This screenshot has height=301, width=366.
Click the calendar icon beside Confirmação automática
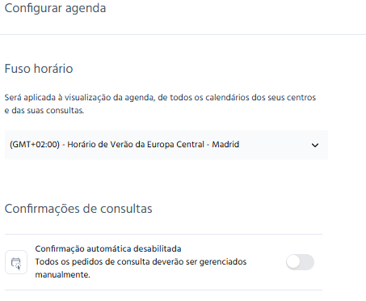click(16, 262)
